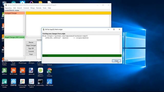Select the Avast SafeZone desktop label
The height and width of the screenshot is (92, 164).
(x=14, y=64)
